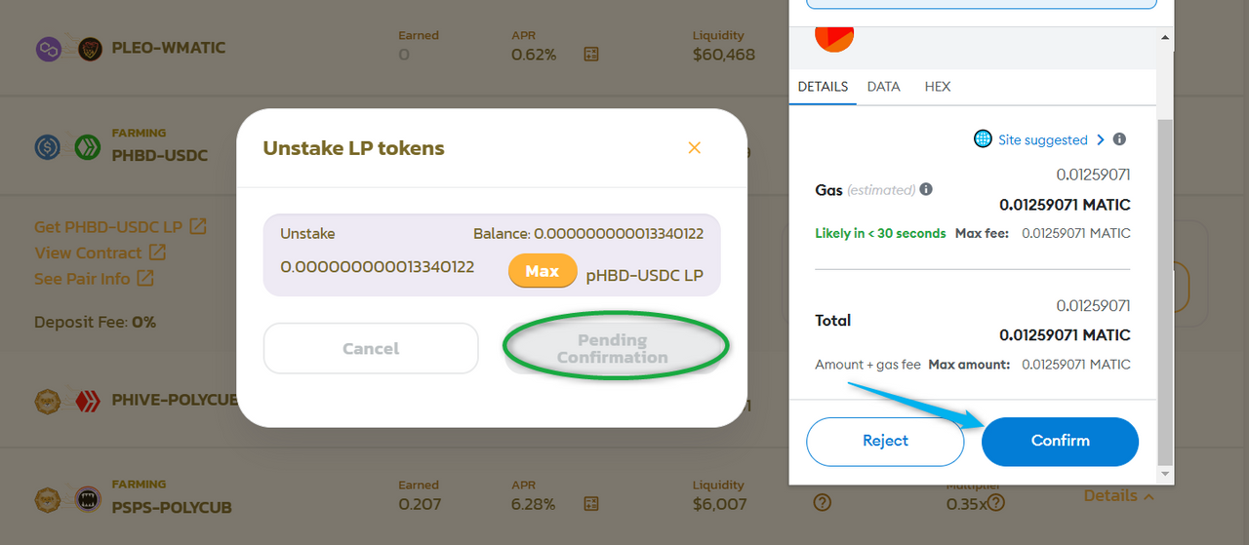Open the DETAILS tab
The width and height of the screenshot is (1249, 545).
[x=823, y=87]
